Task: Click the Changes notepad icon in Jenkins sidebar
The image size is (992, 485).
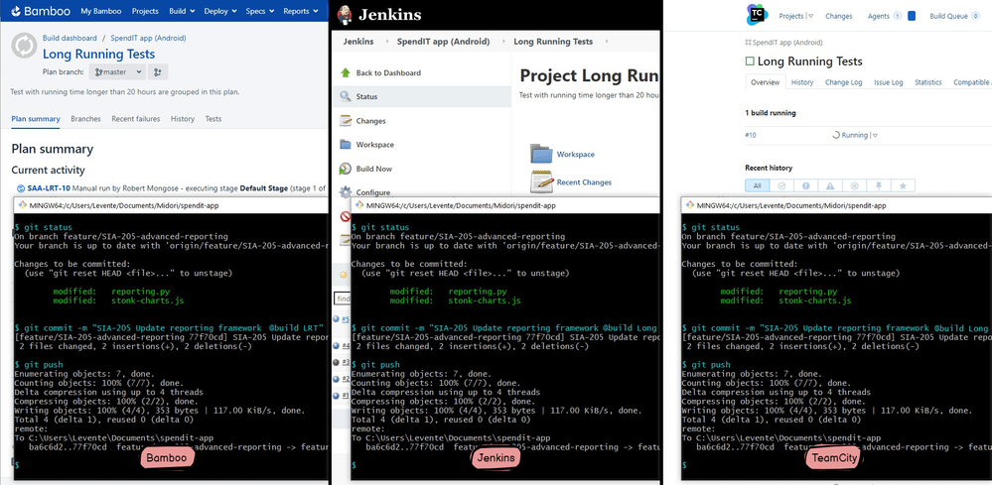Action: point(346,121)
